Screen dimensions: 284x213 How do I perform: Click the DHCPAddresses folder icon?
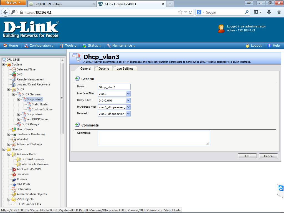(19, 159)
